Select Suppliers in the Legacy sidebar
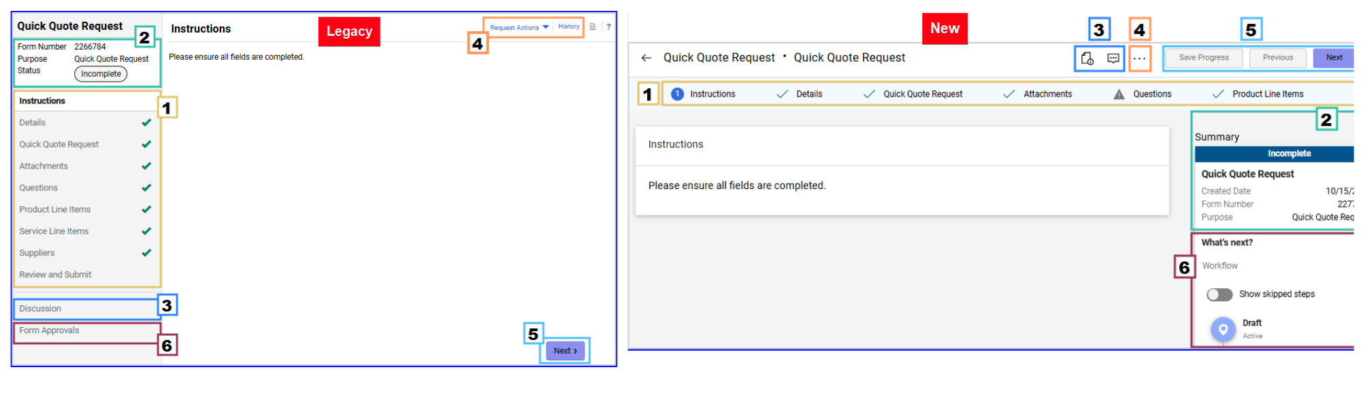Viewport: 1361px width, 408px height. pyautogui.click(x=86, y=253)
